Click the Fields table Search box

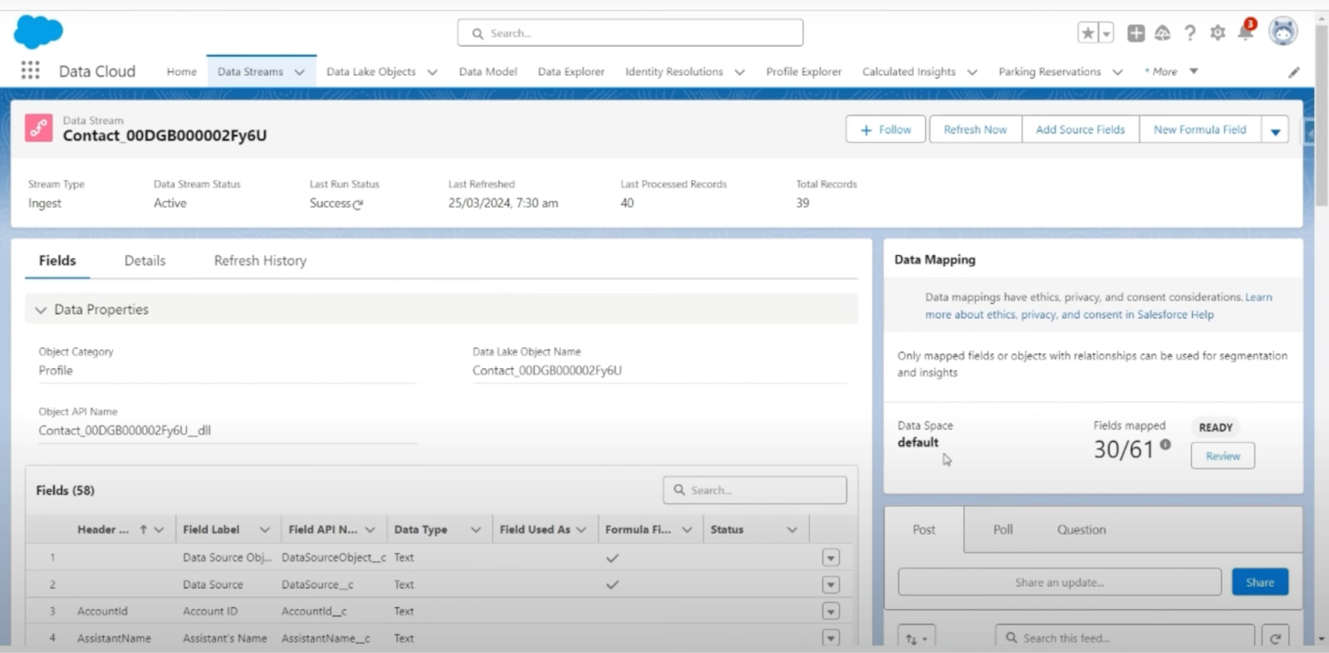click(x=755, y=490)
